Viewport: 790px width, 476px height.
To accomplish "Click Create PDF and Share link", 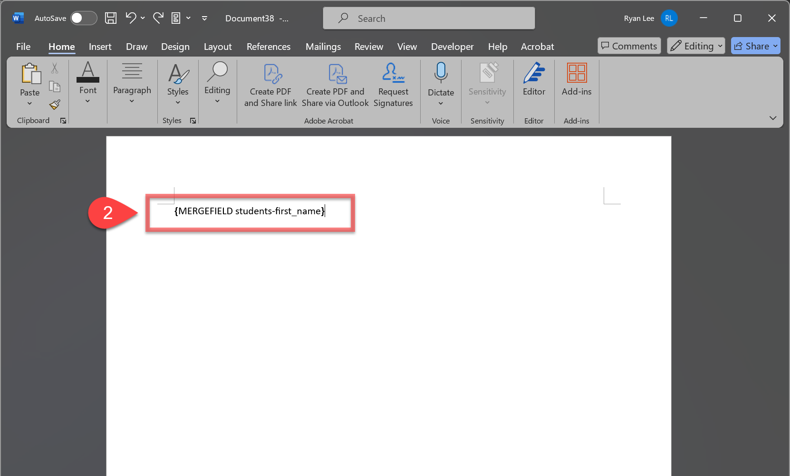I will [270, 86].
